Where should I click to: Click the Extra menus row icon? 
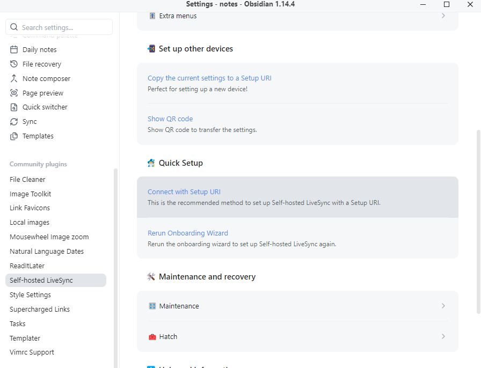click(152, 16)
